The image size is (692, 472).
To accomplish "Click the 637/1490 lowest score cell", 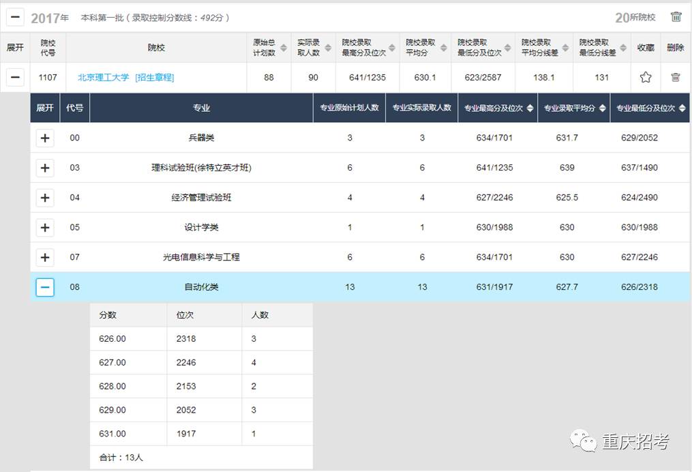I will coord(639,168).
